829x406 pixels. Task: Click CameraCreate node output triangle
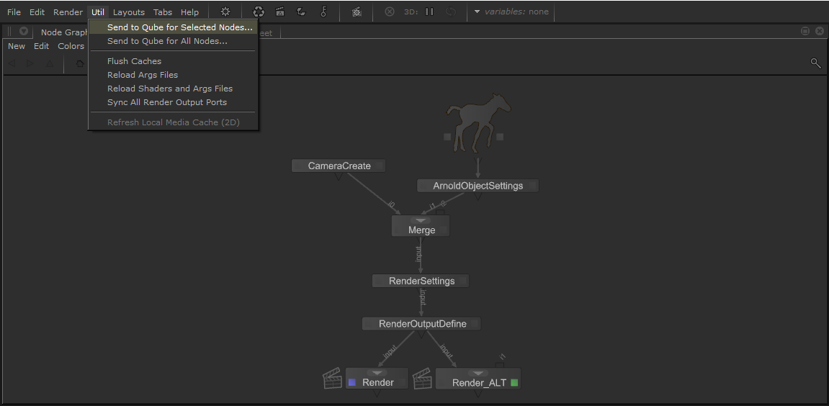click(x=339, y=176)
